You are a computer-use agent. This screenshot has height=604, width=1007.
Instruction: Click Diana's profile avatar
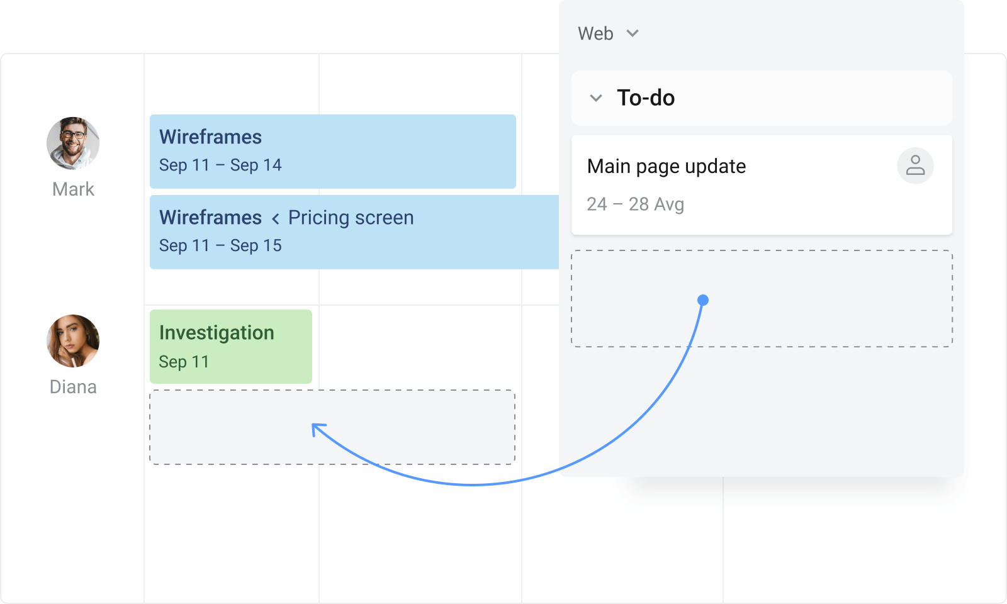(x=73, y=341)
